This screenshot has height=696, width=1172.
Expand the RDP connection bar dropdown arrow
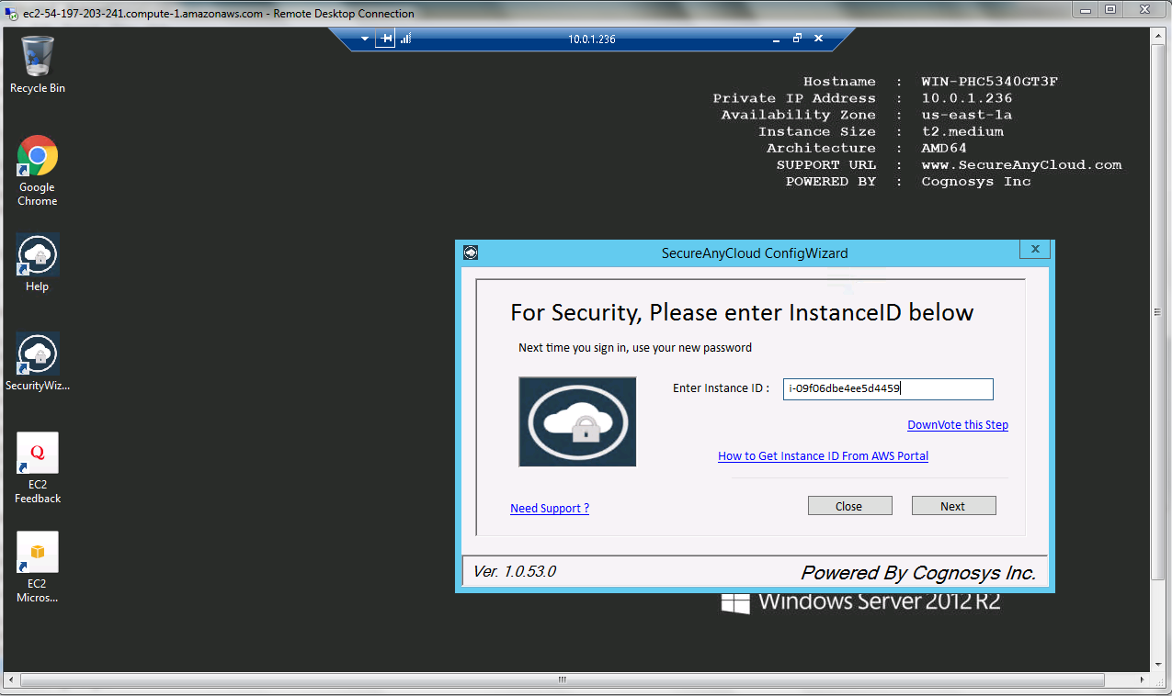[364, 39]
